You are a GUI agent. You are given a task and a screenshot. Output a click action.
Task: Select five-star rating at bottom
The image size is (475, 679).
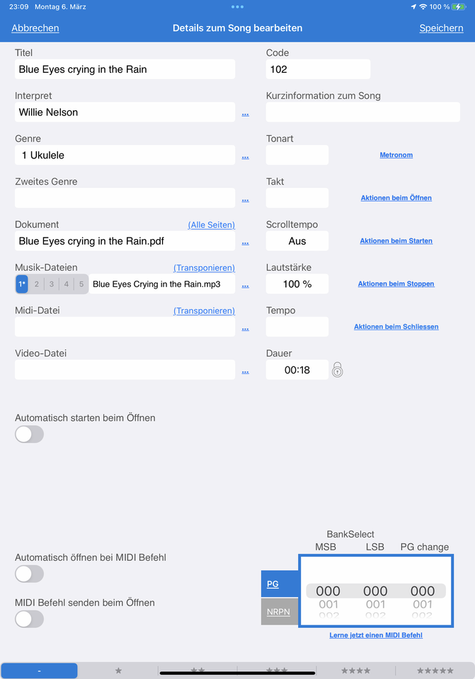(x=435, y=671)
